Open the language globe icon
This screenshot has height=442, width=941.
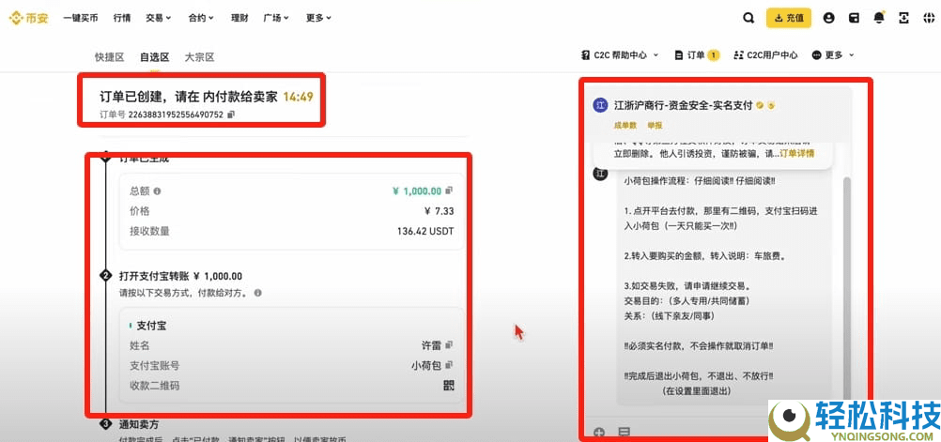[929, 18]
